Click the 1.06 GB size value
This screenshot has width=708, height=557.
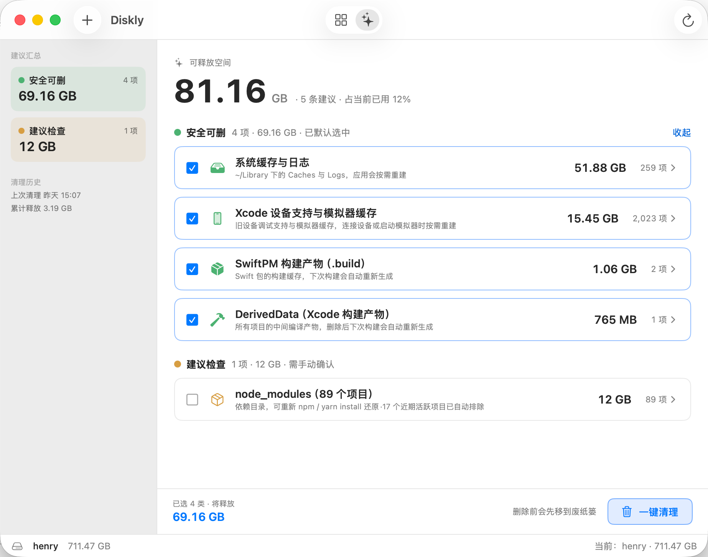click(x=615, y=269)
